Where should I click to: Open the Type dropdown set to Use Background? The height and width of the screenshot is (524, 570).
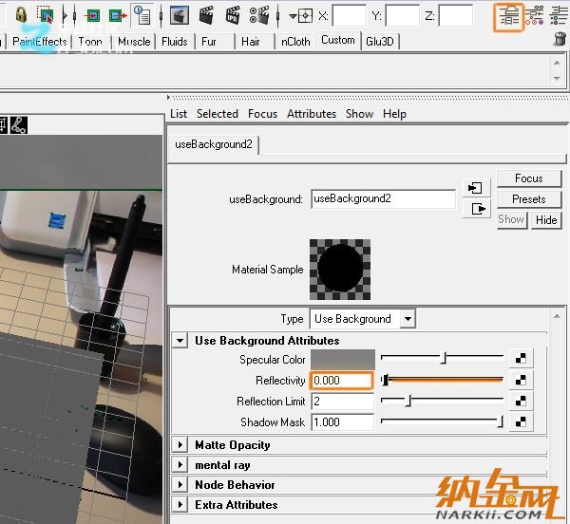click(362, 319)
